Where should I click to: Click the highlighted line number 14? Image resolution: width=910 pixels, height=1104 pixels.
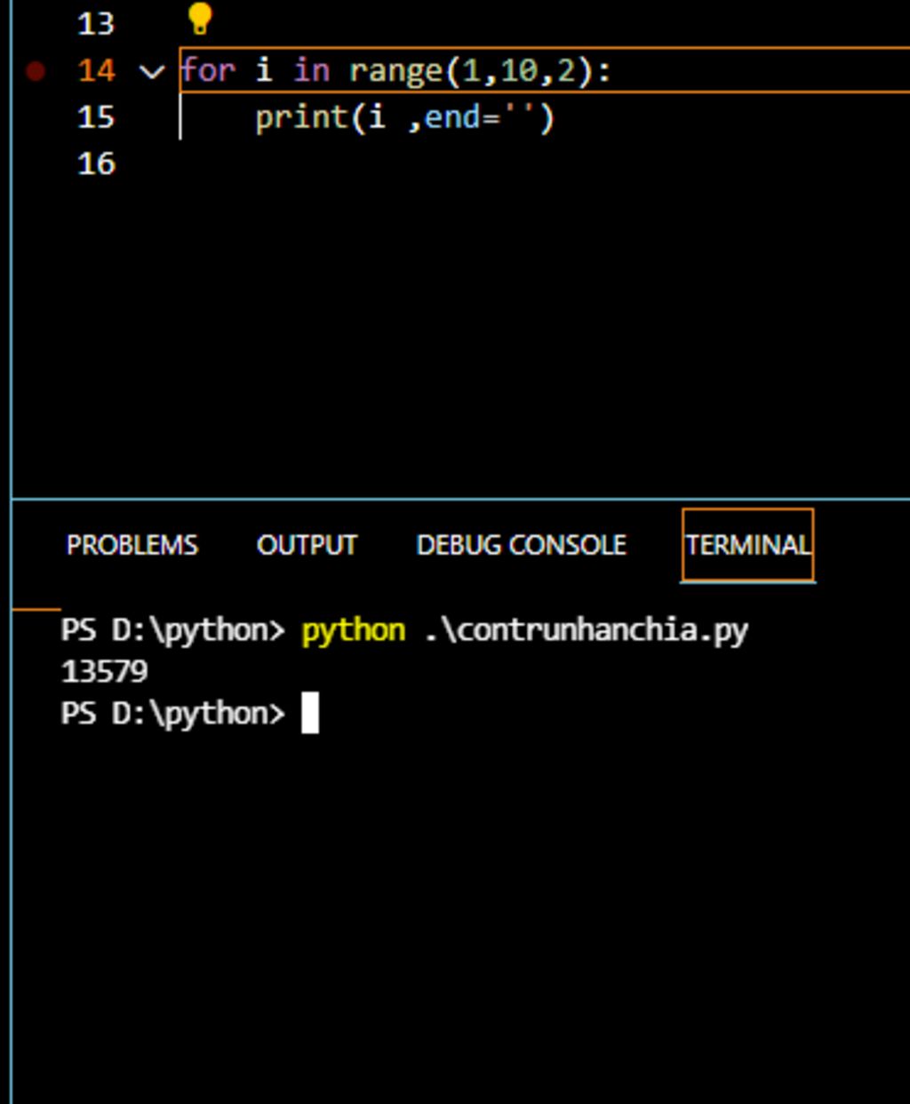point(96,70)
